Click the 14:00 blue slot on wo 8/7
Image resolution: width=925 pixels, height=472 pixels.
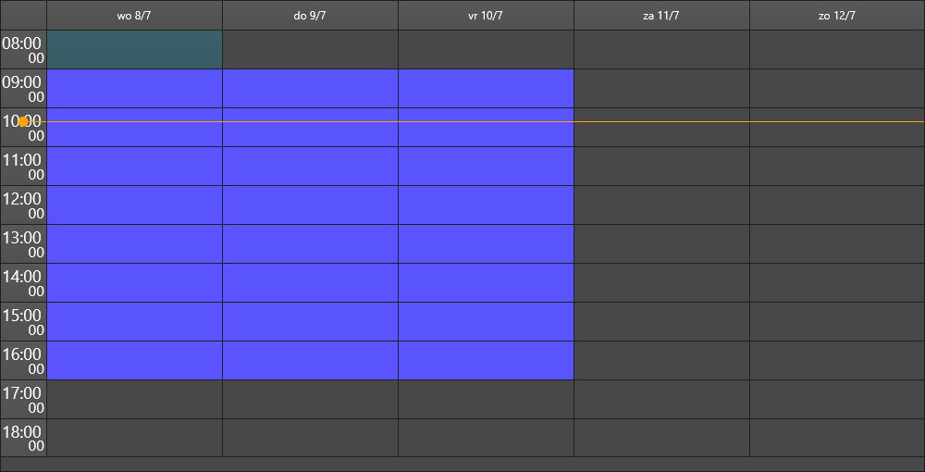point(134,282)
